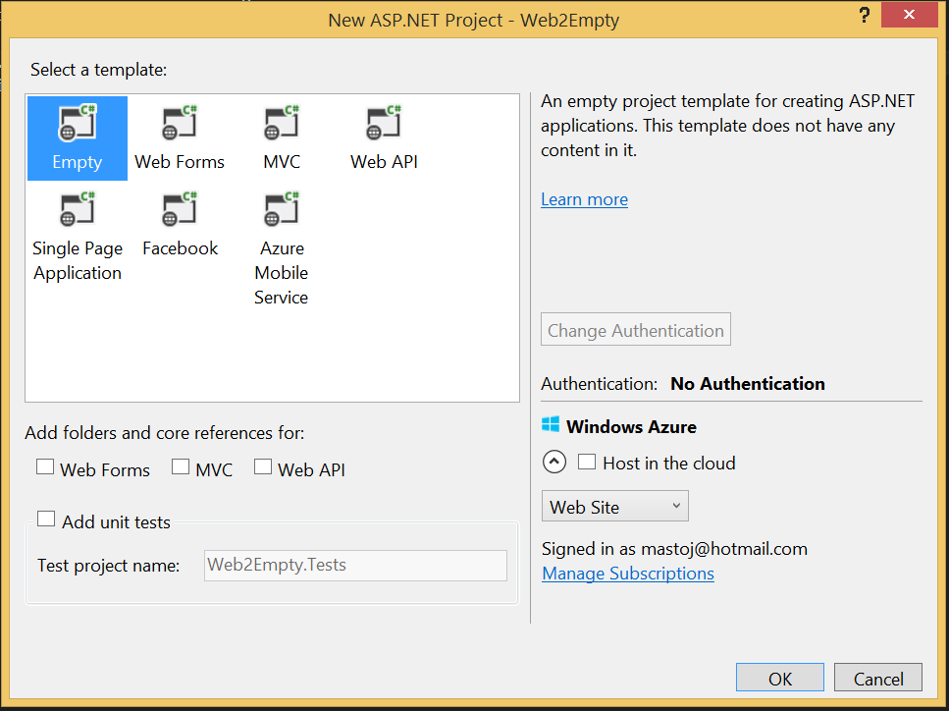Open the Web Site dropdown
949x711 pixels.
tap(615, 507)
